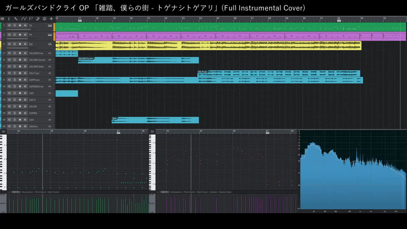Click the waveform icon on GtC track

[x=50, y=93]
